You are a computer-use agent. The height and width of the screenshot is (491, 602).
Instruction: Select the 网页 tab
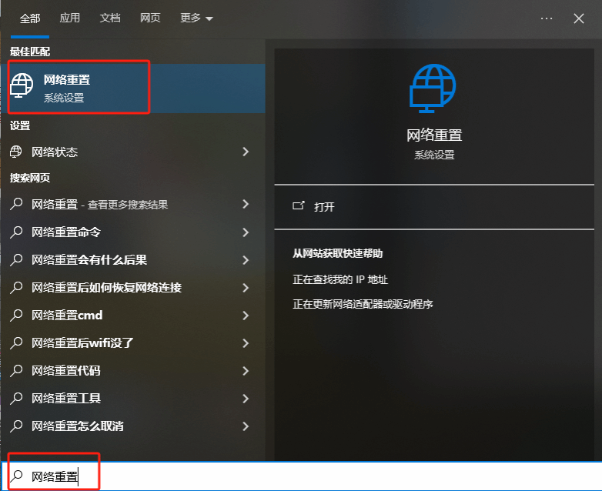tap(150, 18)
